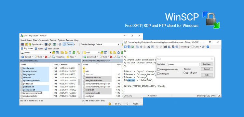Click the Find Next icon in Editor toolbar
Screen dimensions: 244x117
pyautogui.click(x=173, y=47)
